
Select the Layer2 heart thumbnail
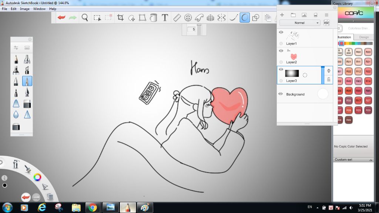click(294, 56)
